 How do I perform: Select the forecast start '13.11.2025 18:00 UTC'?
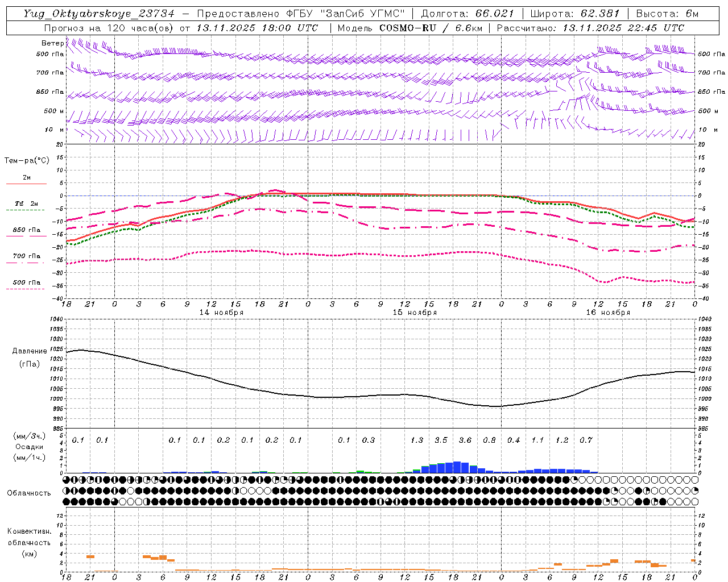(x=257, y=28)
